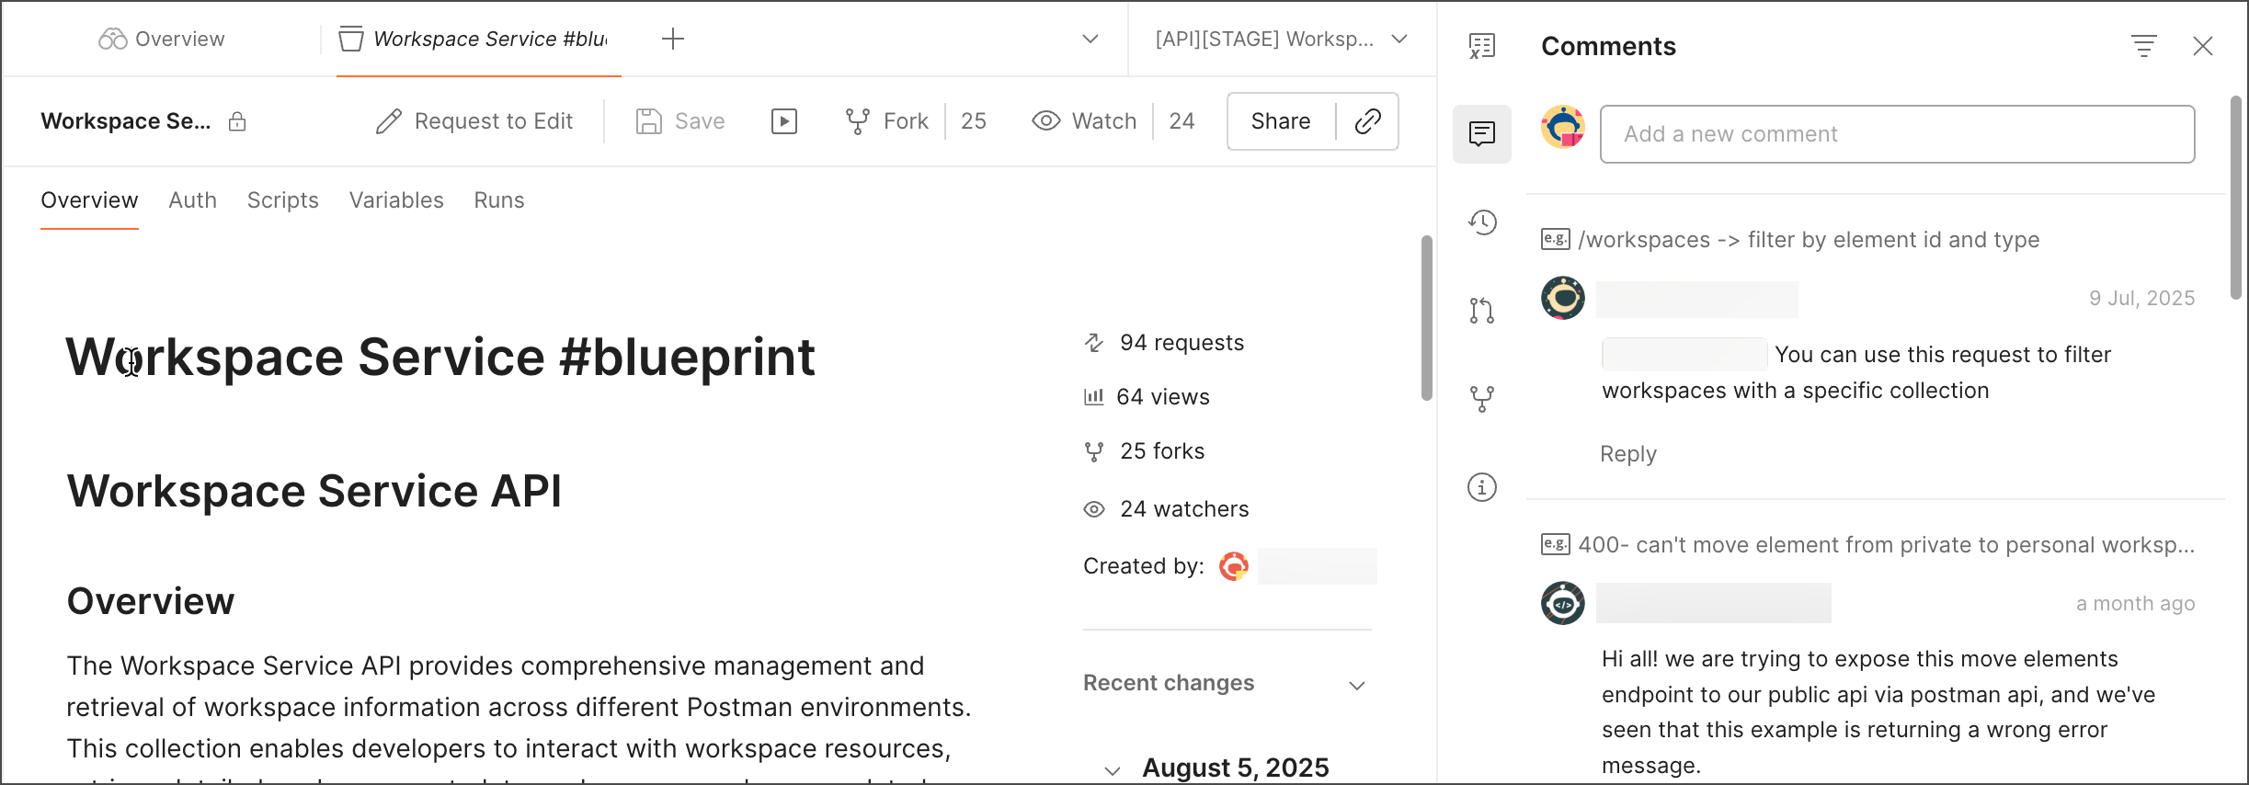Click the 94 requests stat
Image resolution: width=2249 pixels, height=785 pixels.
click(x=1164, y=343)
